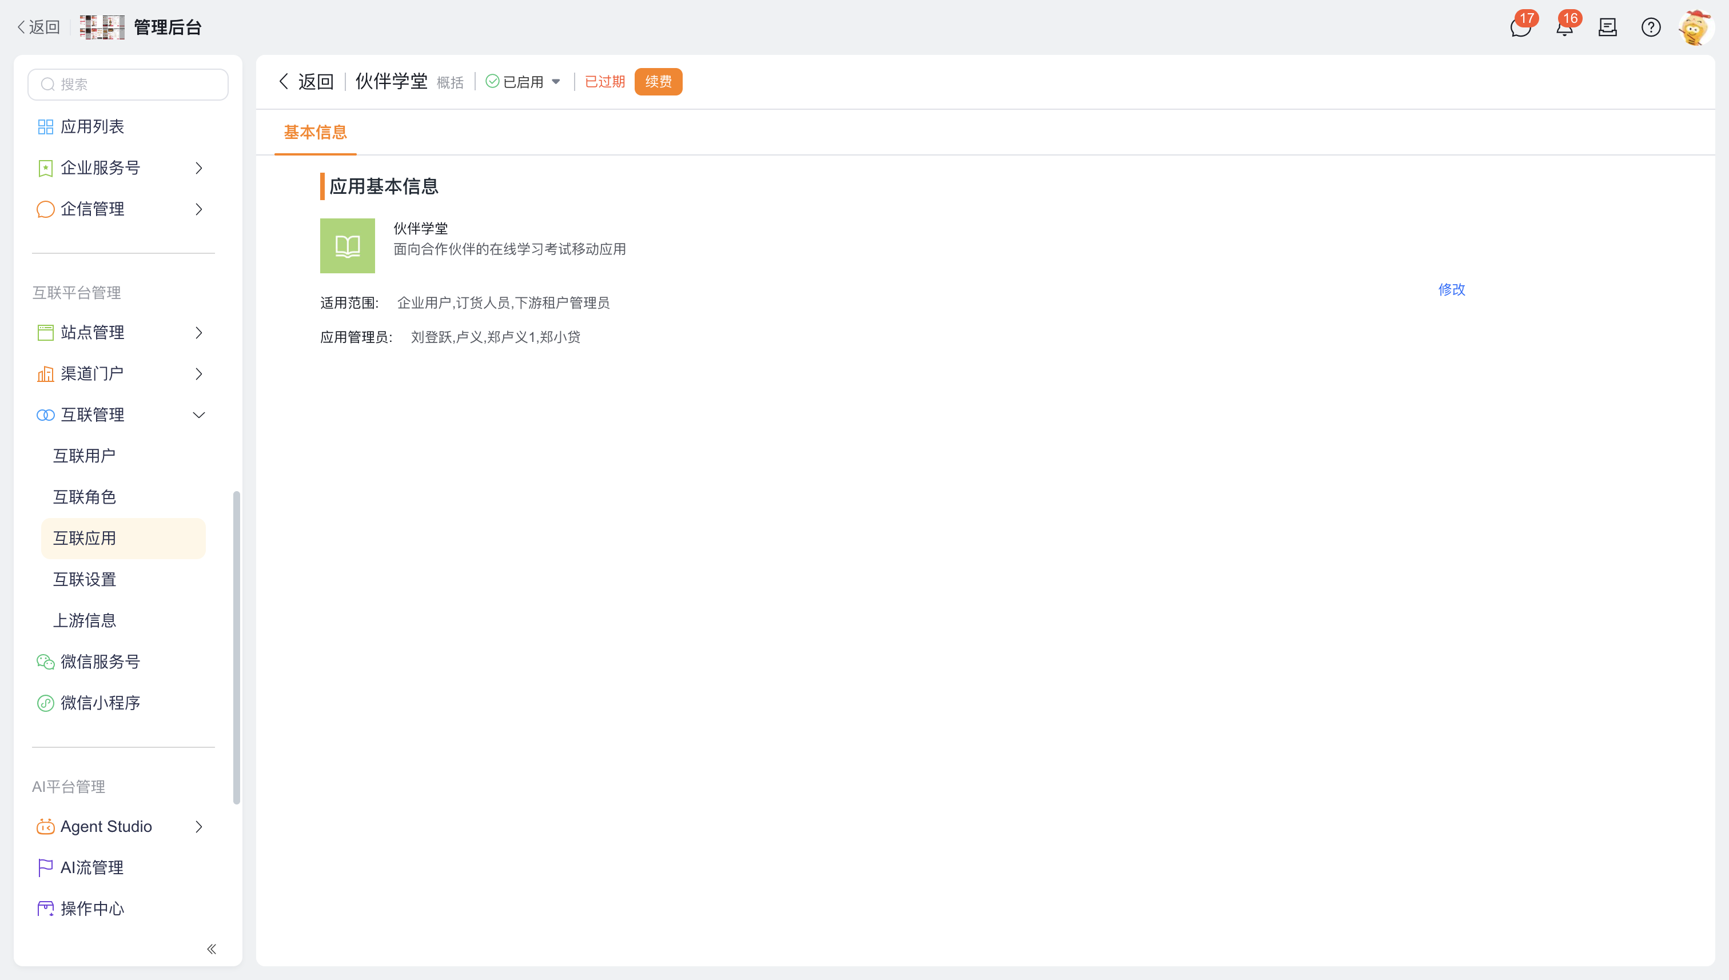The width and height of the screenshot is (1729, 980).
Task: Select 互联设置 in the sidebar
Action: click(x=84, y=580)
